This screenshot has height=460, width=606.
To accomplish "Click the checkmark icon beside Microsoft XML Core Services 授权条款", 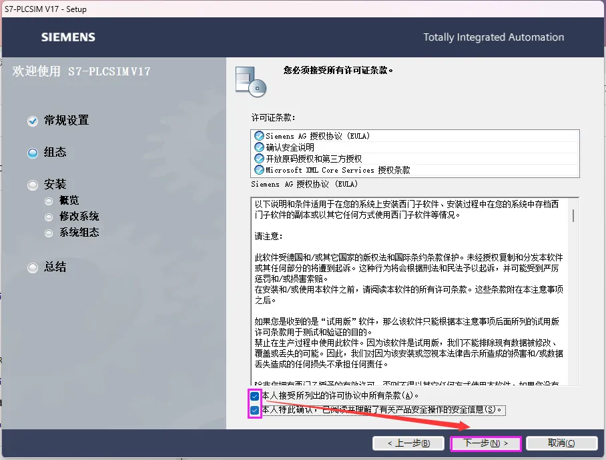I will (259, 169).
